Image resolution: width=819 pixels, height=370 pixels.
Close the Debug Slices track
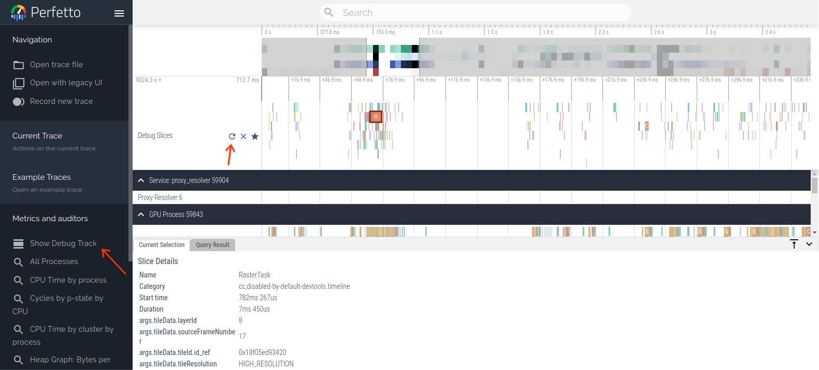[x=243, y=136]
